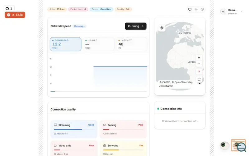
Task: Click the blue download speed chart line
Action: coord(120,66)
